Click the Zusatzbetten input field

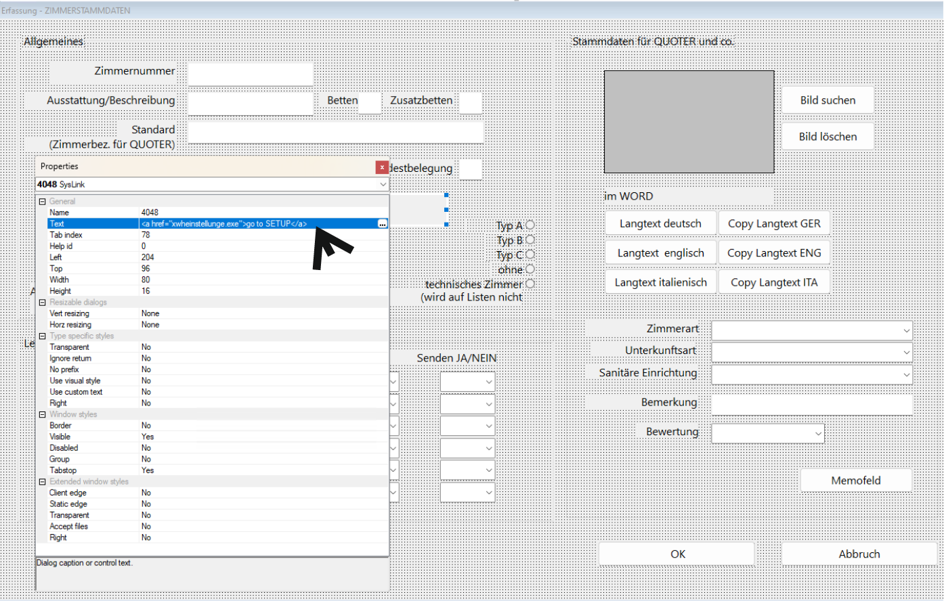(x=471, y=103)
